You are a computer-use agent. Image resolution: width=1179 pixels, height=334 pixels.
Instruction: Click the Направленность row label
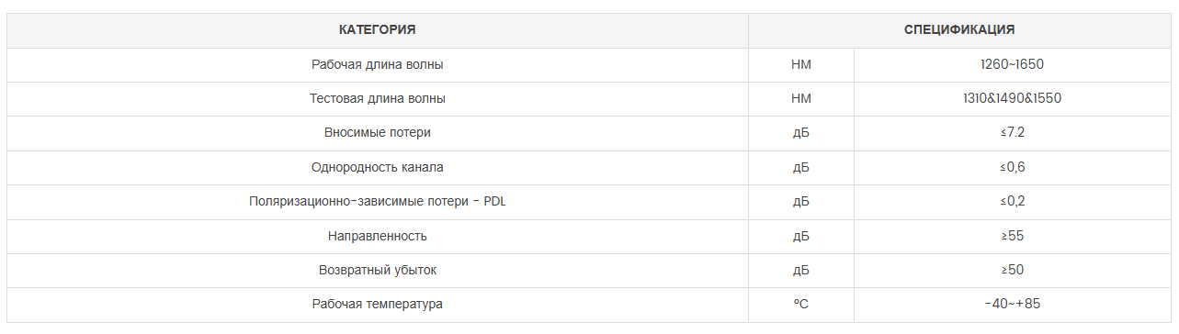click(378, 237)
